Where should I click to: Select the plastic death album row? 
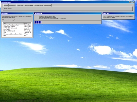coord(17,29)
